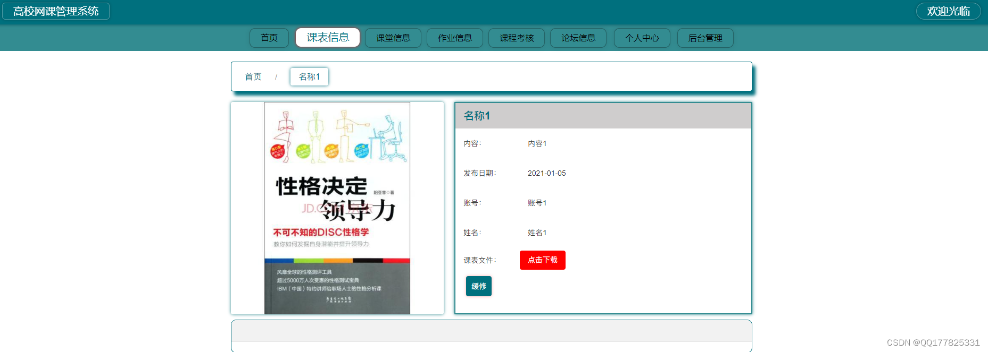
Task: Select the date value 2021-01-05
Action: 547,173
